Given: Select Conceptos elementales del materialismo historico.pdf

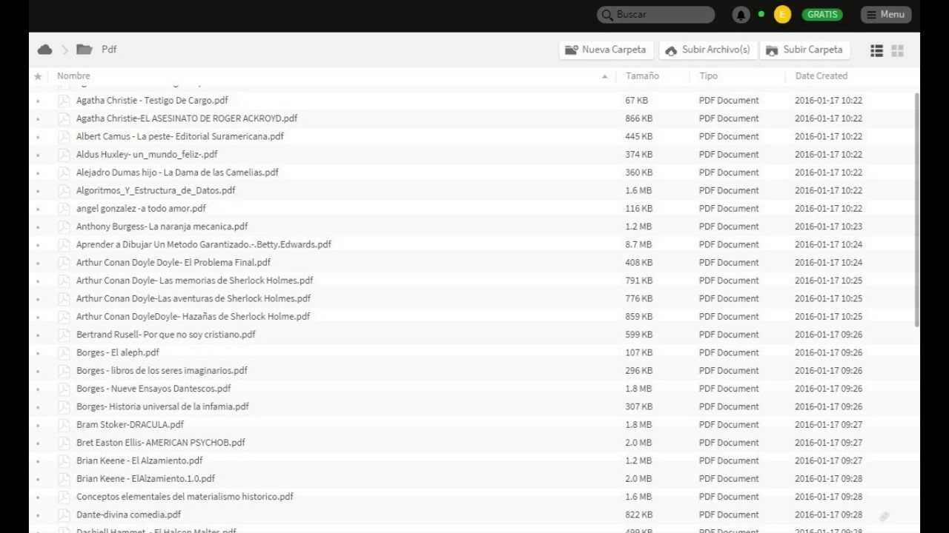Looking at the screenshot, I should coord(185,496).
